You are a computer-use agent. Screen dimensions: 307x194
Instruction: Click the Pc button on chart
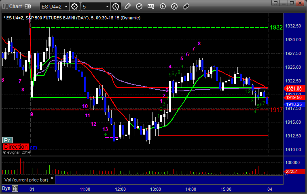[7, 140]
